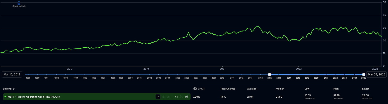
Task: Click the arrow-to-bar axis alignment icon
Action: coord(176,97)
